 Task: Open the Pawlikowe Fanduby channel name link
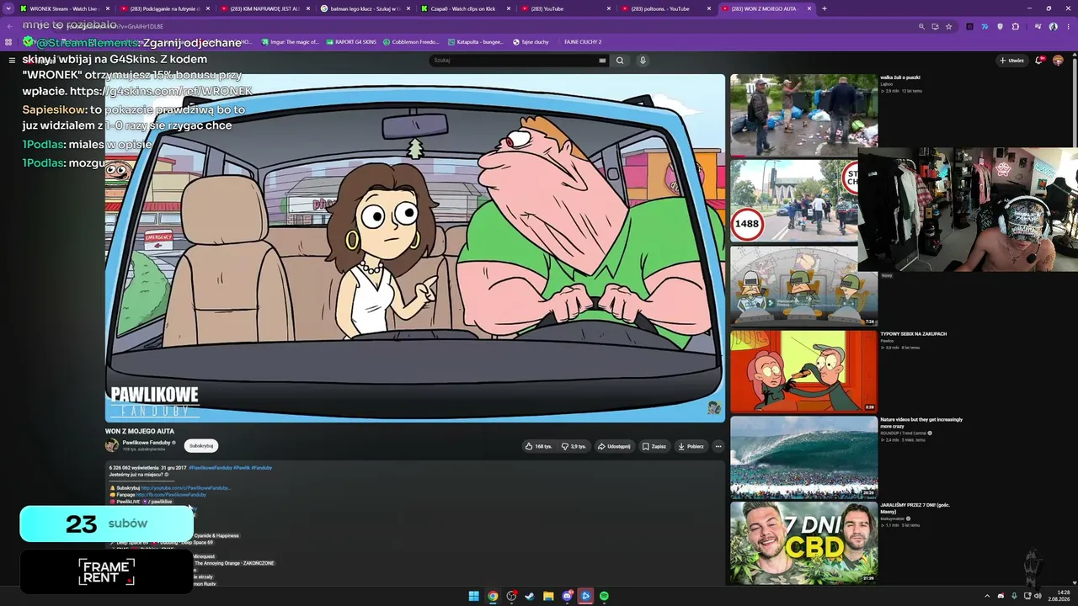[x=147, y=442]
